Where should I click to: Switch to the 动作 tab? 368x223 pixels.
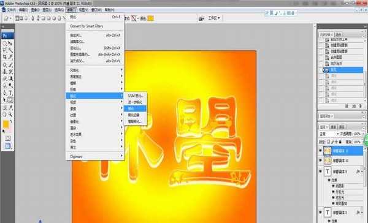pos(338,35)
